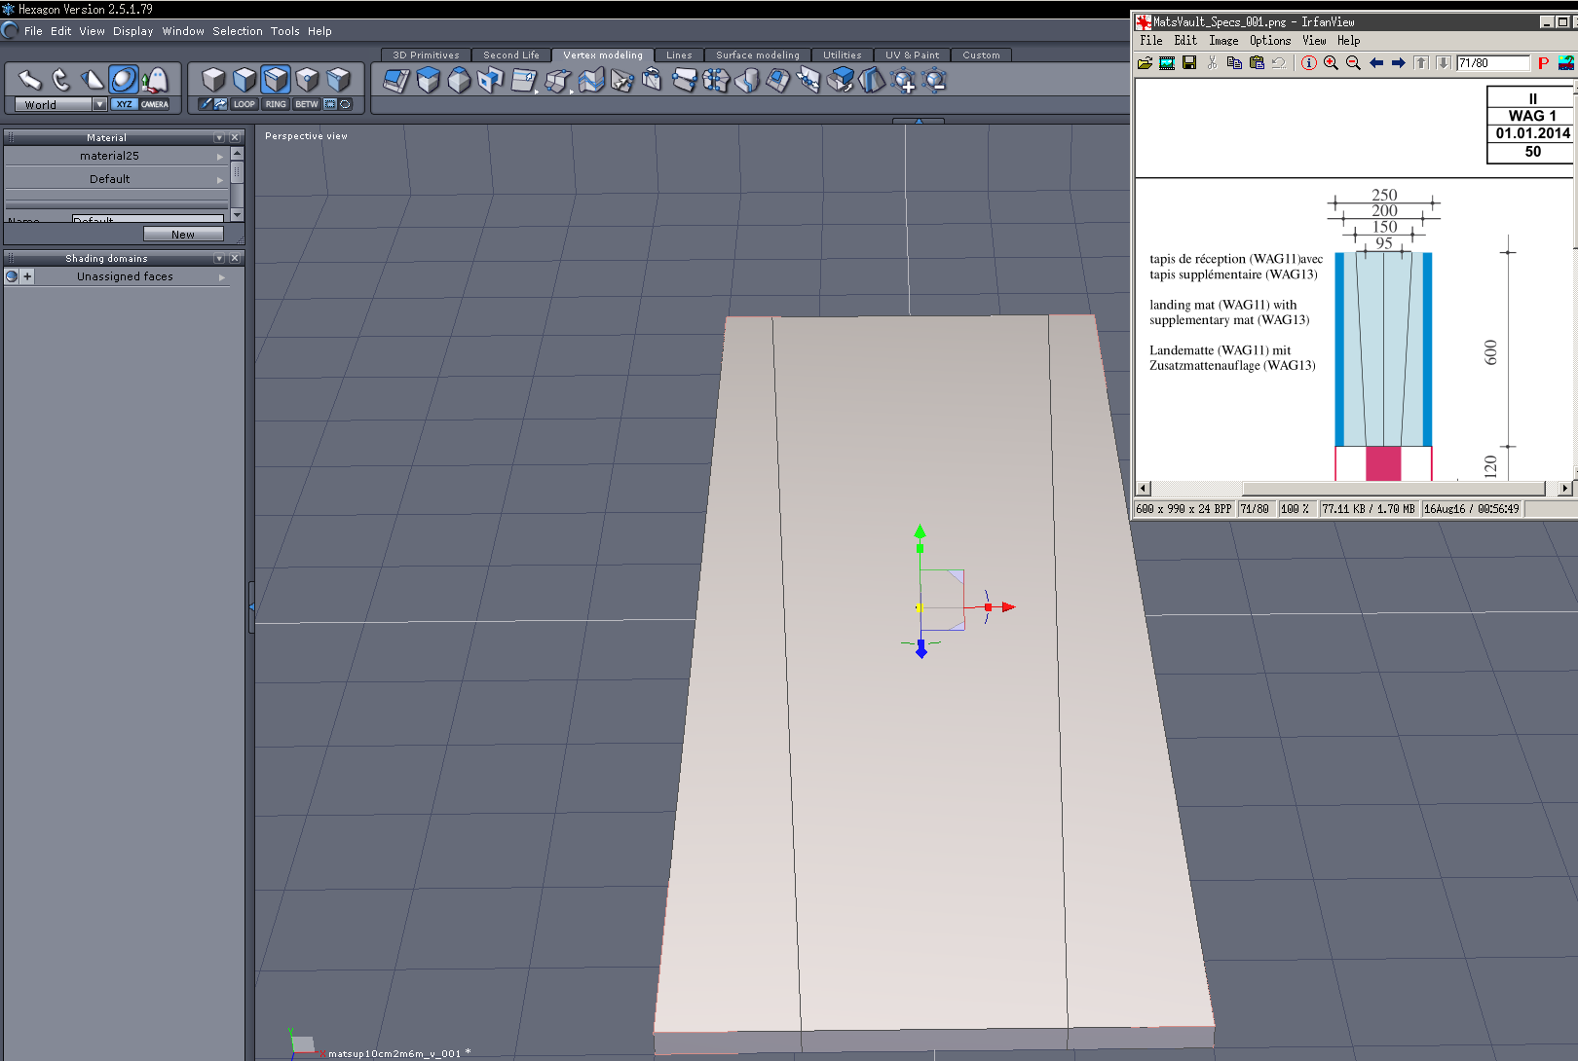Click IrfanView zoom in magnifier
This screenshot has width=1578, height=1061.
1331,63
